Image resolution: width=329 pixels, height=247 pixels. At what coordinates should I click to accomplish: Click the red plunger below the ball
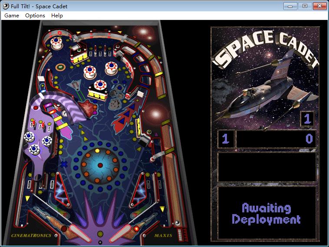pos(182,235)
